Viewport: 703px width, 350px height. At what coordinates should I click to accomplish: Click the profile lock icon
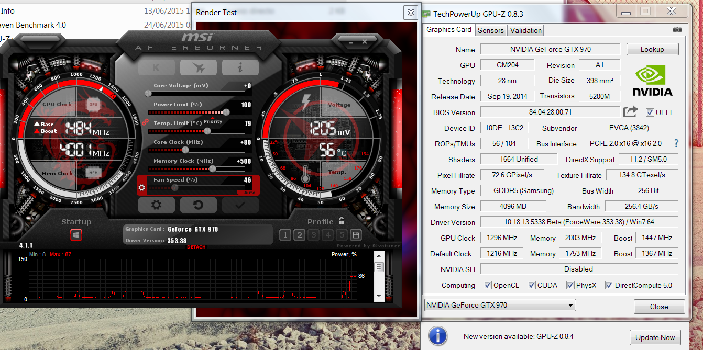(342, 221)
